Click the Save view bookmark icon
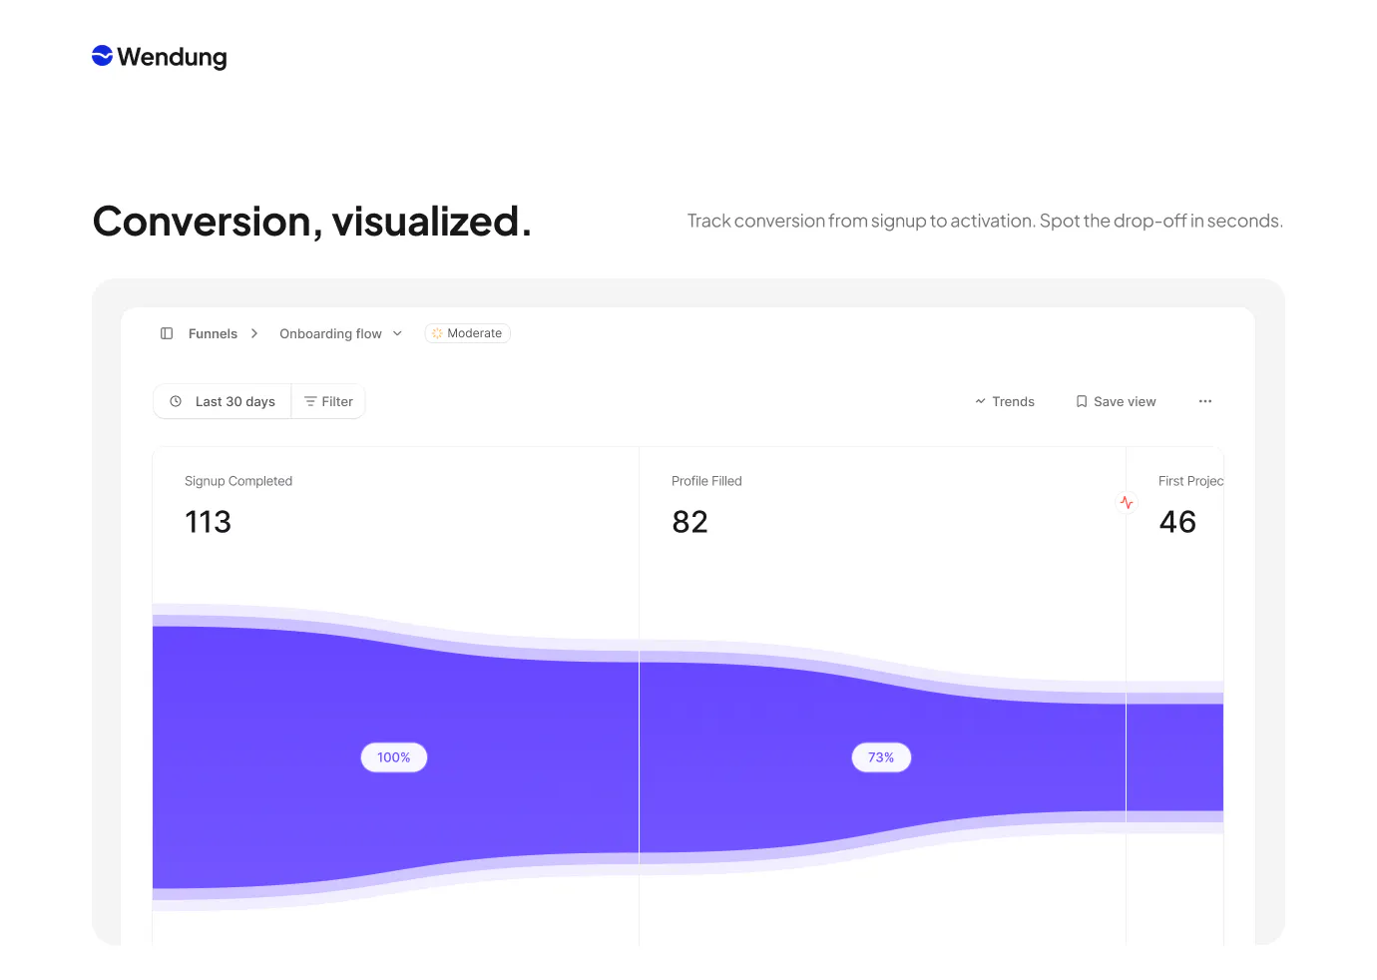Screen dimensions: 1377x980 coord(1082,401)
